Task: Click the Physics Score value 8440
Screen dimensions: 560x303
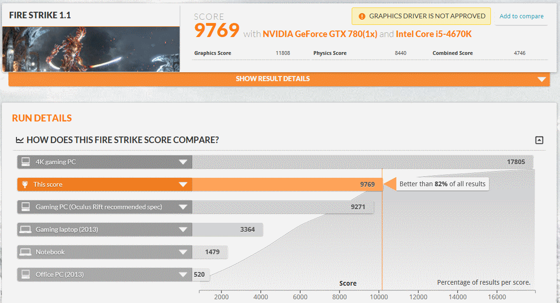Action: tap(401, 53)
